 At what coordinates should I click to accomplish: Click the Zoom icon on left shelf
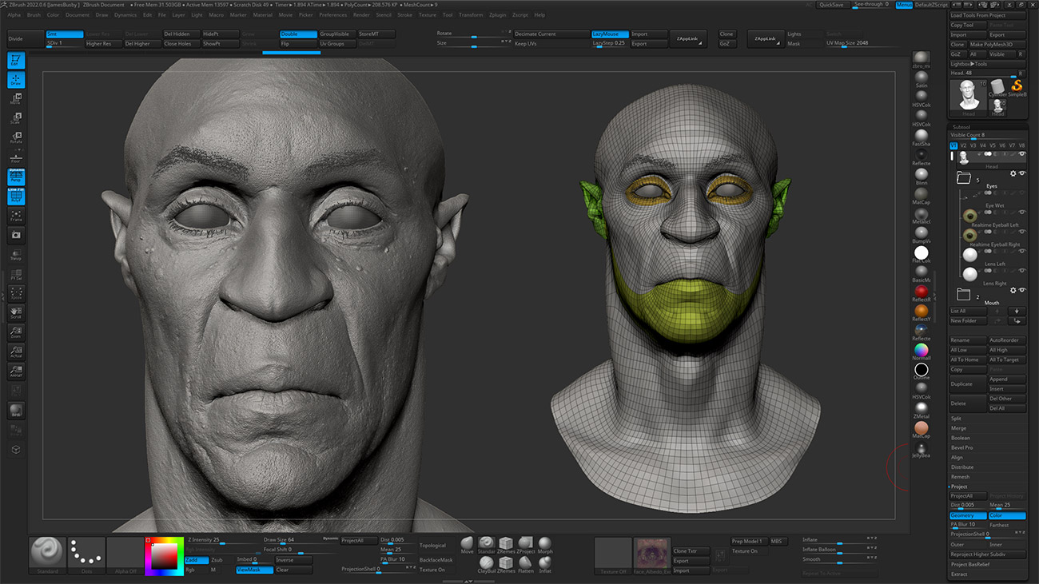click(x=16, y=332)
